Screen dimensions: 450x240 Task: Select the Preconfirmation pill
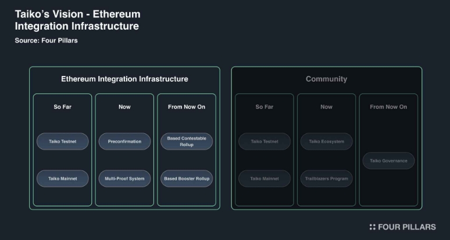(x=124, y=141)
